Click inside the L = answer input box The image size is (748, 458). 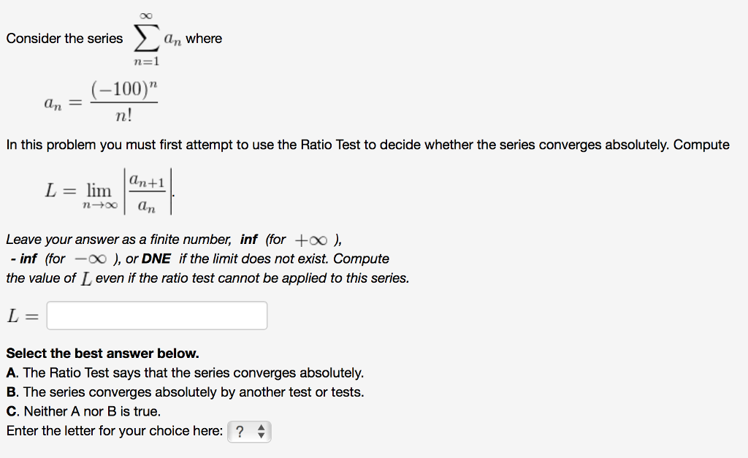(156, 315)
